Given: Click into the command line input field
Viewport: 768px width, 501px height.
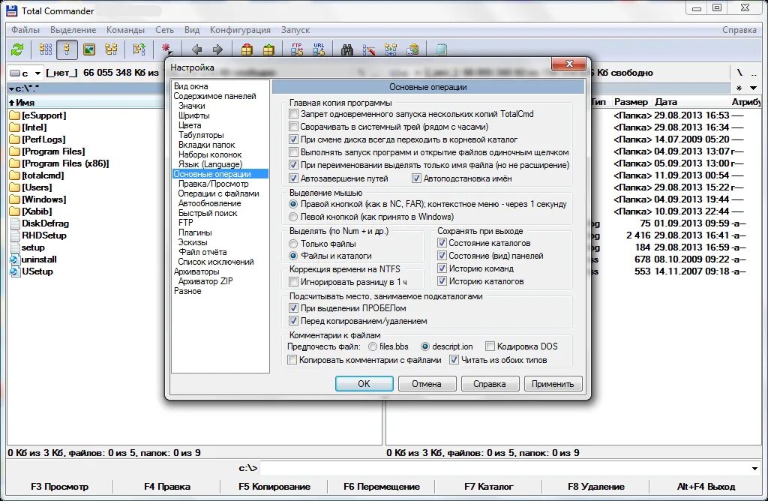Looking at the screenshot, I should 505,468.
